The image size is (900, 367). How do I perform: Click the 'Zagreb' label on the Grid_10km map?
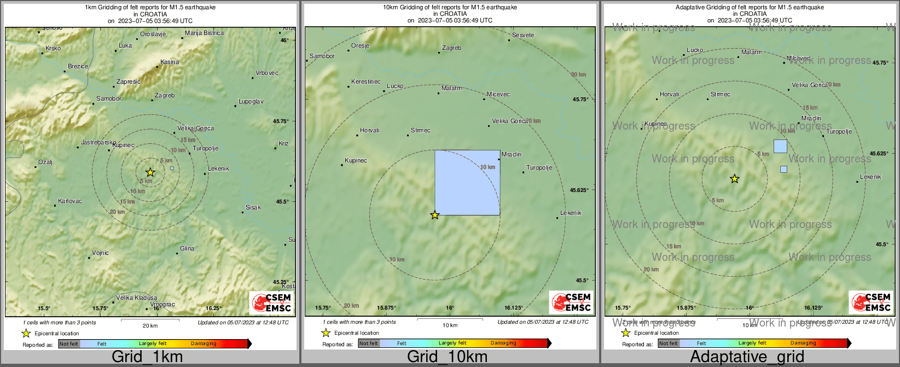(451, 48)
